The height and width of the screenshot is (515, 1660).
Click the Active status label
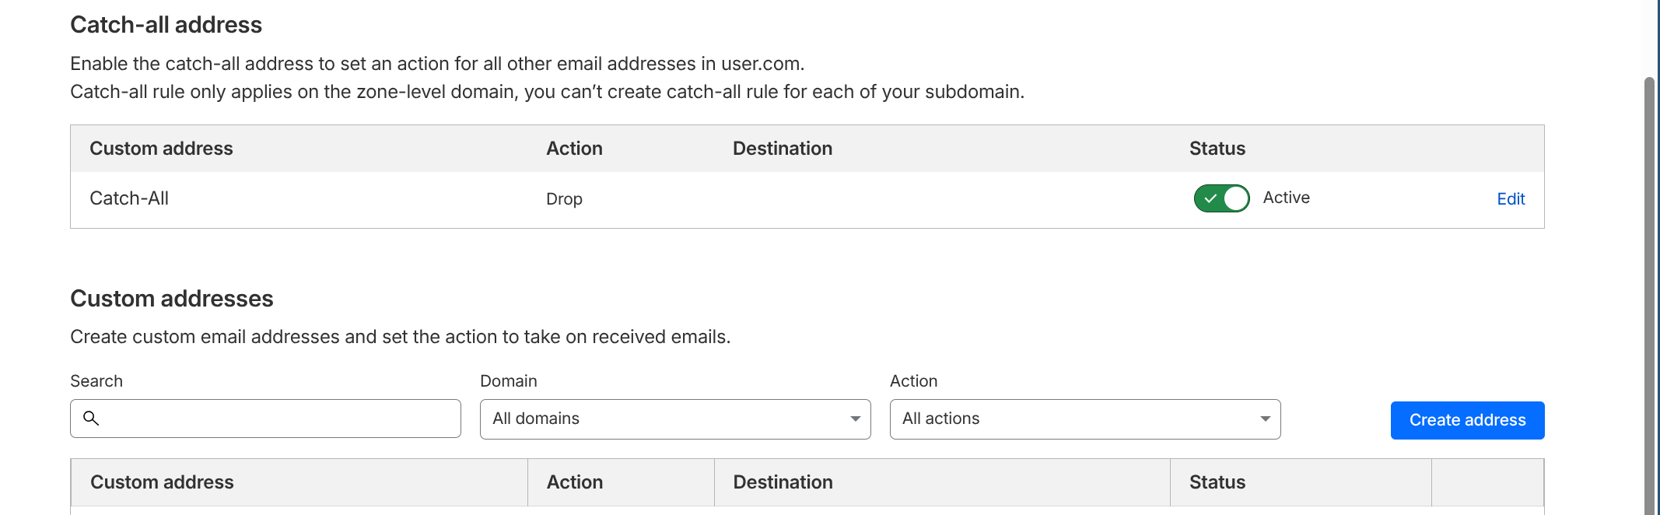tap(1286, 198)
